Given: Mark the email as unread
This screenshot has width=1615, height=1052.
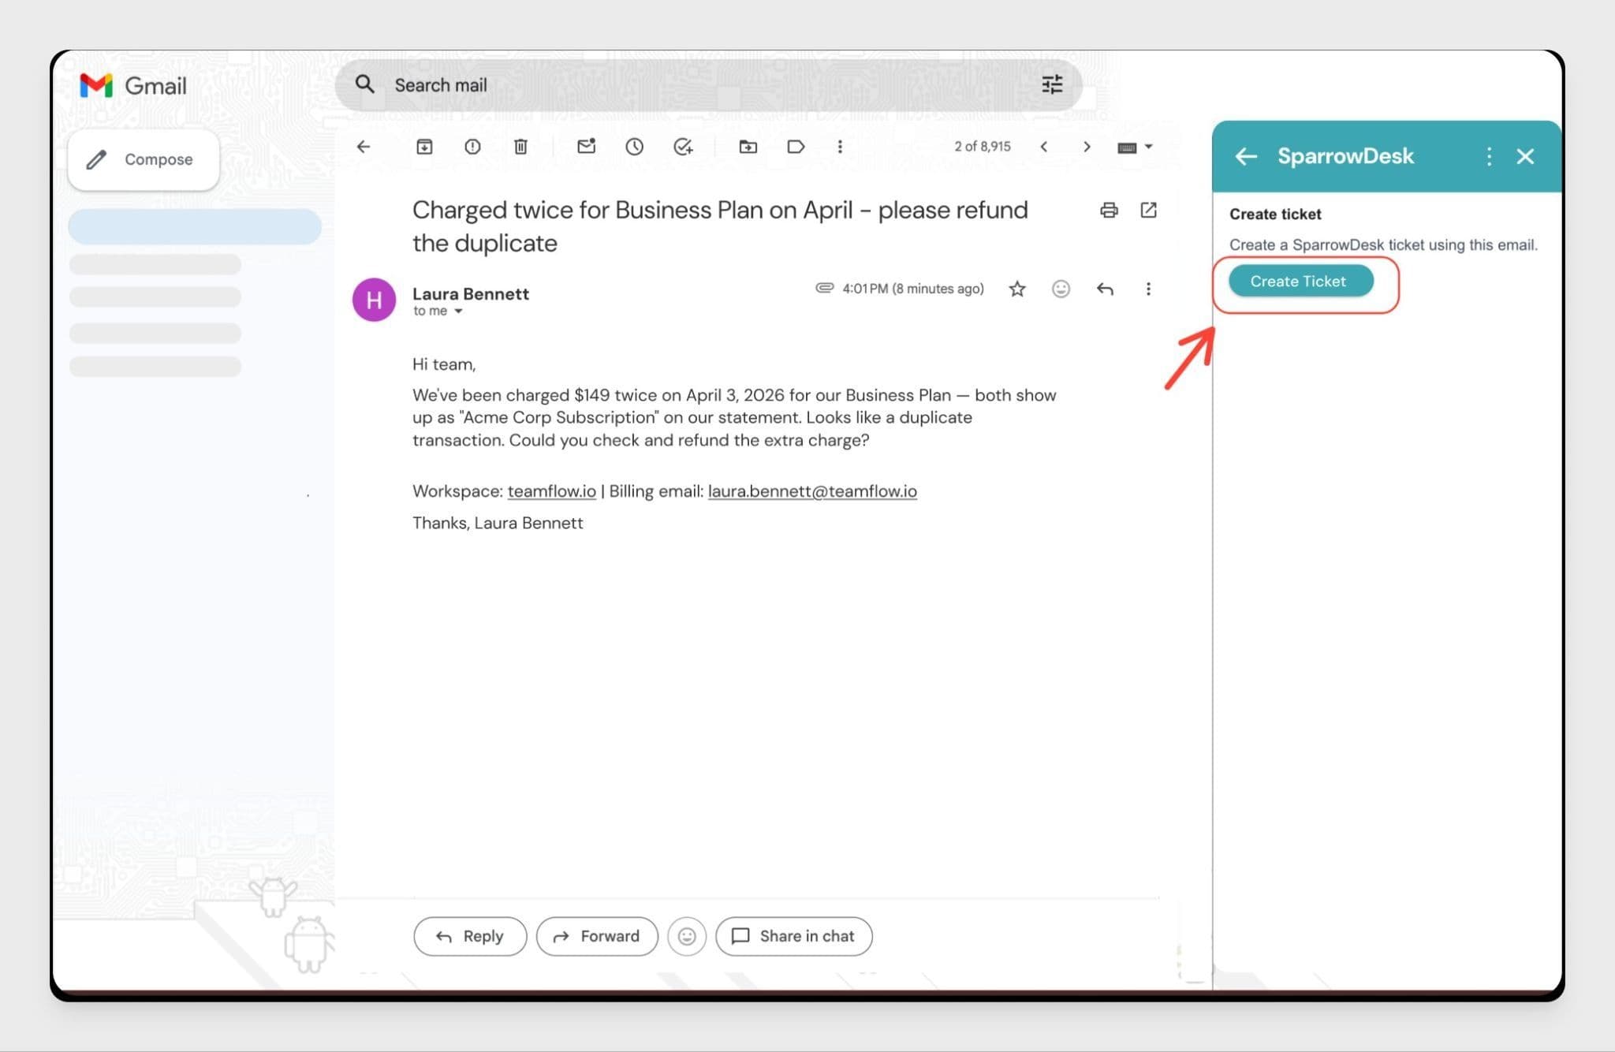Looking at the screenshot, I should click(x=586, y=147).
